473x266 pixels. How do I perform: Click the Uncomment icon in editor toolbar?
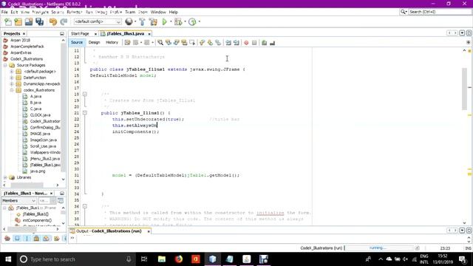pos(273,43)
